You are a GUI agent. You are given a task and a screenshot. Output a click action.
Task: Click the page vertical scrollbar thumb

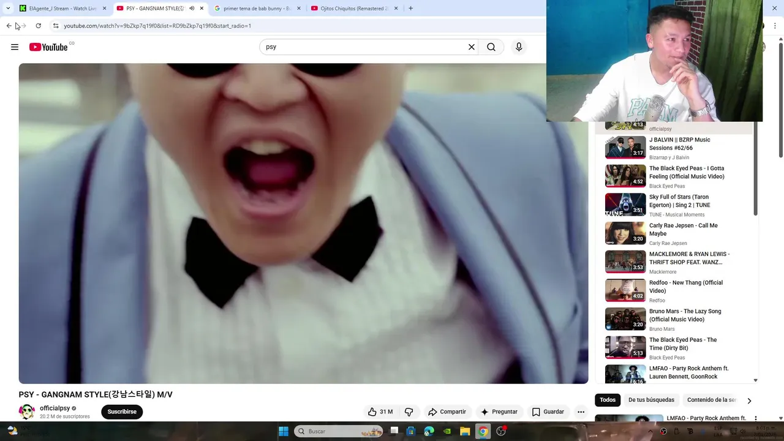point(780,101)
